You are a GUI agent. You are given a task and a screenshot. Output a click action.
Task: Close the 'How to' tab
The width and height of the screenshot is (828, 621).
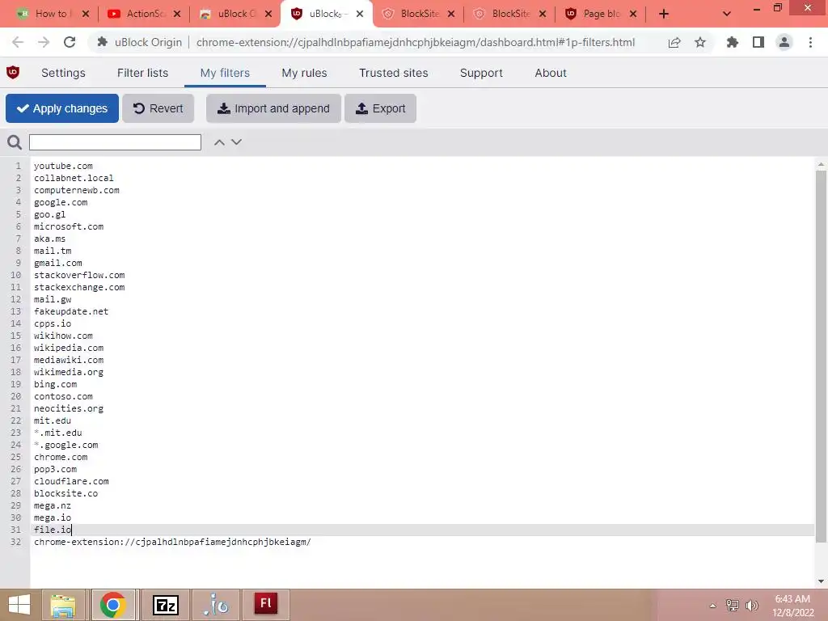[86, 14]
